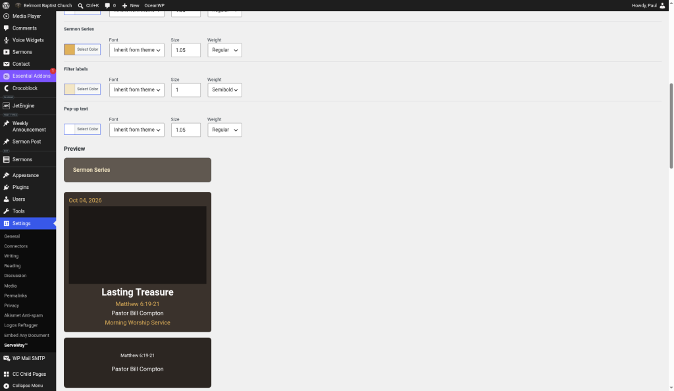Click the plus New icon
674x391 pixels.
124,5
